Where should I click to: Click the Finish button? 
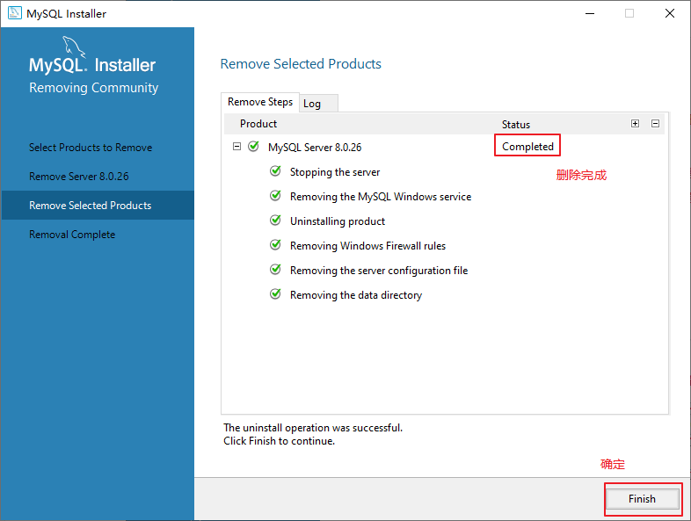[x=642, y=499]
